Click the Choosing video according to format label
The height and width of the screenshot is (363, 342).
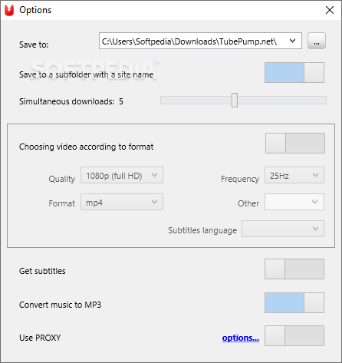tap(86, 147)
